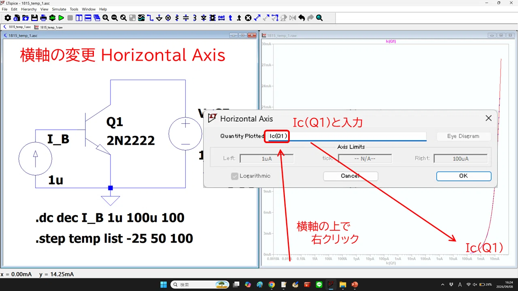Screen dimensions: 518x291
Task: Switch to the 1815_temp_1.asc tab
Action: tap(17, 27)
